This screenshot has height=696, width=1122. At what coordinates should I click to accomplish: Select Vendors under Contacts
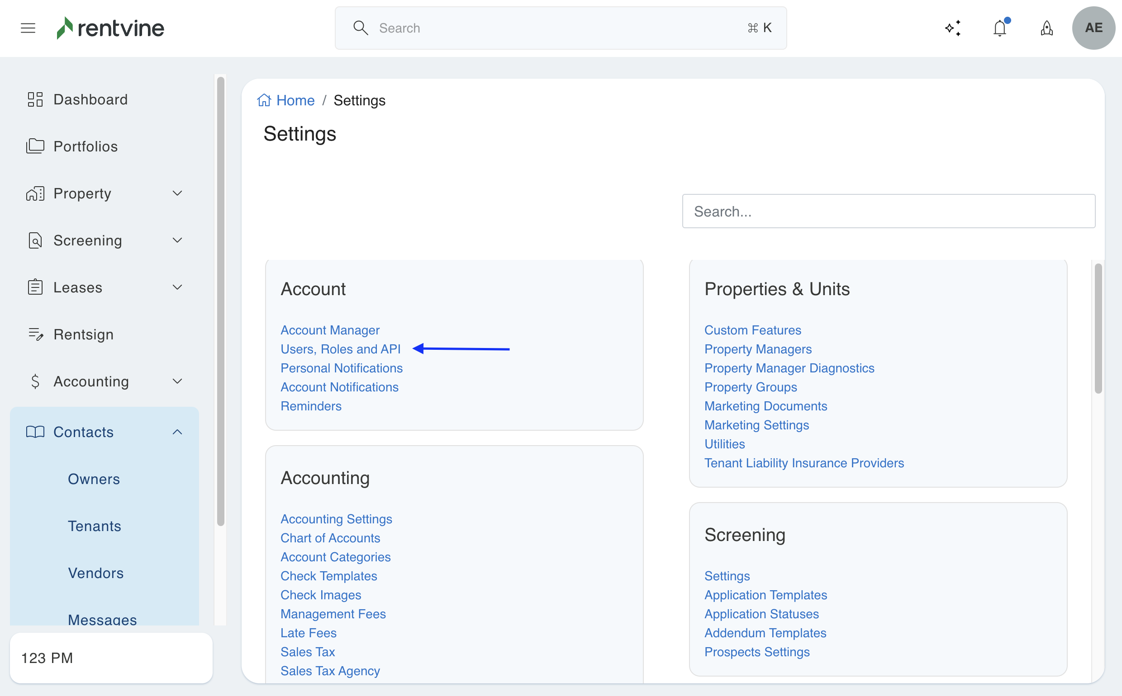click(x=95, y=573)
